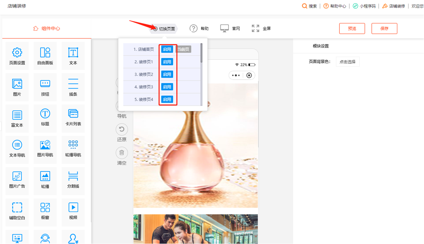Insert a 按钮 button component
The width and height of the screenshot is (424, 244).
tap(45, 87)
